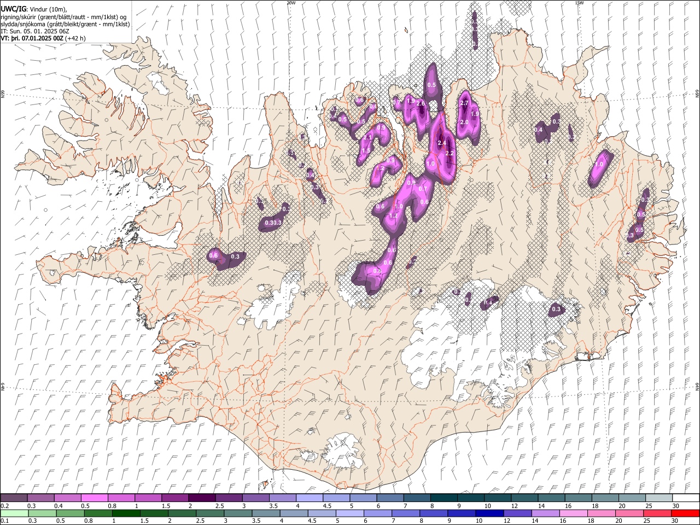This screenshot has width=700, height=525.
Task: Select the light grey swatch labeled 25
Action: (x=659, y=498)
